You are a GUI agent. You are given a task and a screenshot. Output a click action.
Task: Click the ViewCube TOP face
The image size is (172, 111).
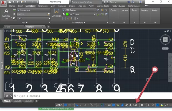(165, 40)
